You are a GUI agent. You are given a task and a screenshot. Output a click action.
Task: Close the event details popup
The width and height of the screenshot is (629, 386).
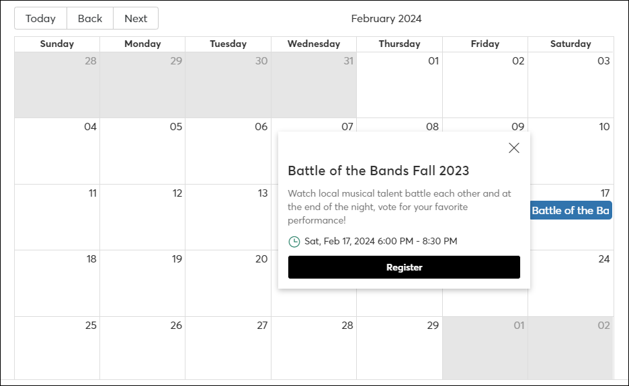pyautogui.click(x=514, y=148)
